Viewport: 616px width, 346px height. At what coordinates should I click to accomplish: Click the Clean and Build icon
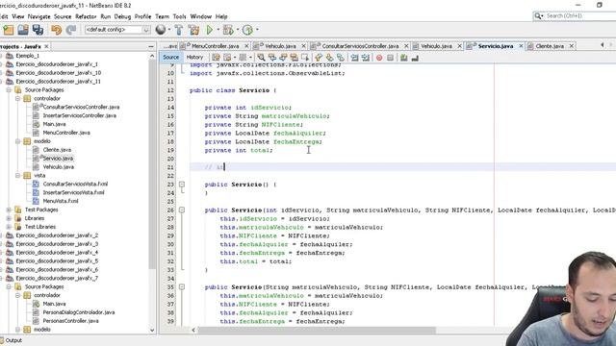(x=193, y=30)
